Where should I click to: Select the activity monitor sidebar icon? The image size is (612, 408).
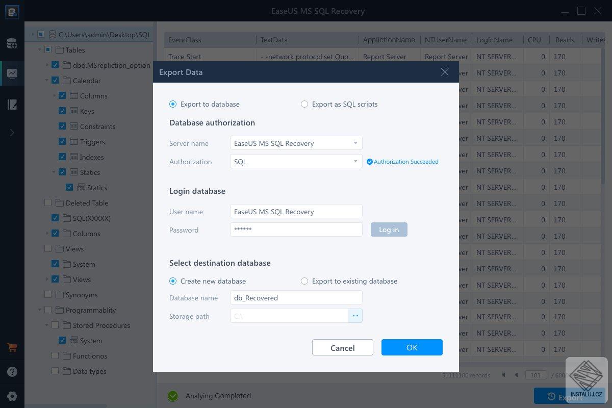click(x=12, y=74)
